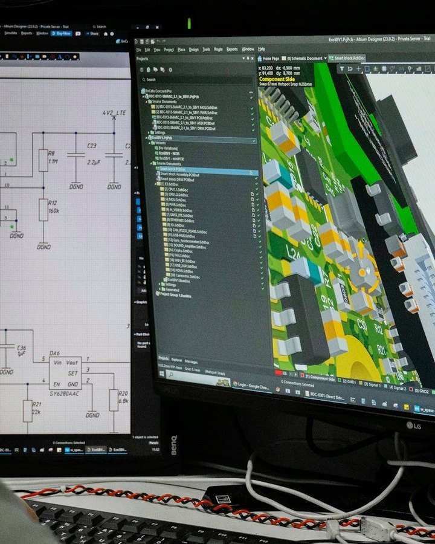Collapse the Variants folder
Screen dimensions: 435x544
pyautogui.click(x=150, y=143)
